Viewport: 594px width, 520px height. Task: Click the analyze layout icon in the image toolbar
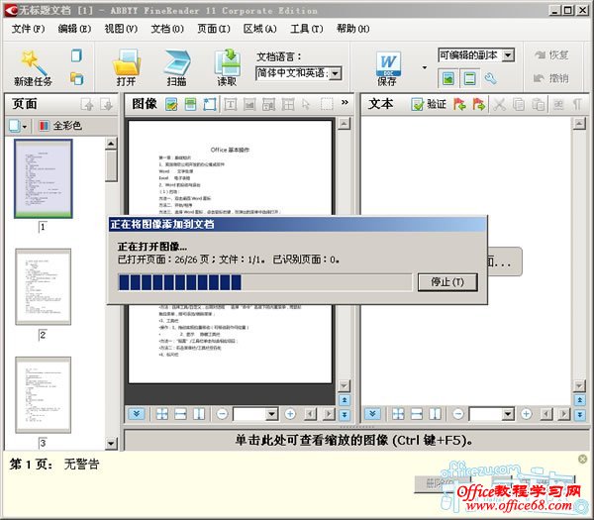[210, 104]
